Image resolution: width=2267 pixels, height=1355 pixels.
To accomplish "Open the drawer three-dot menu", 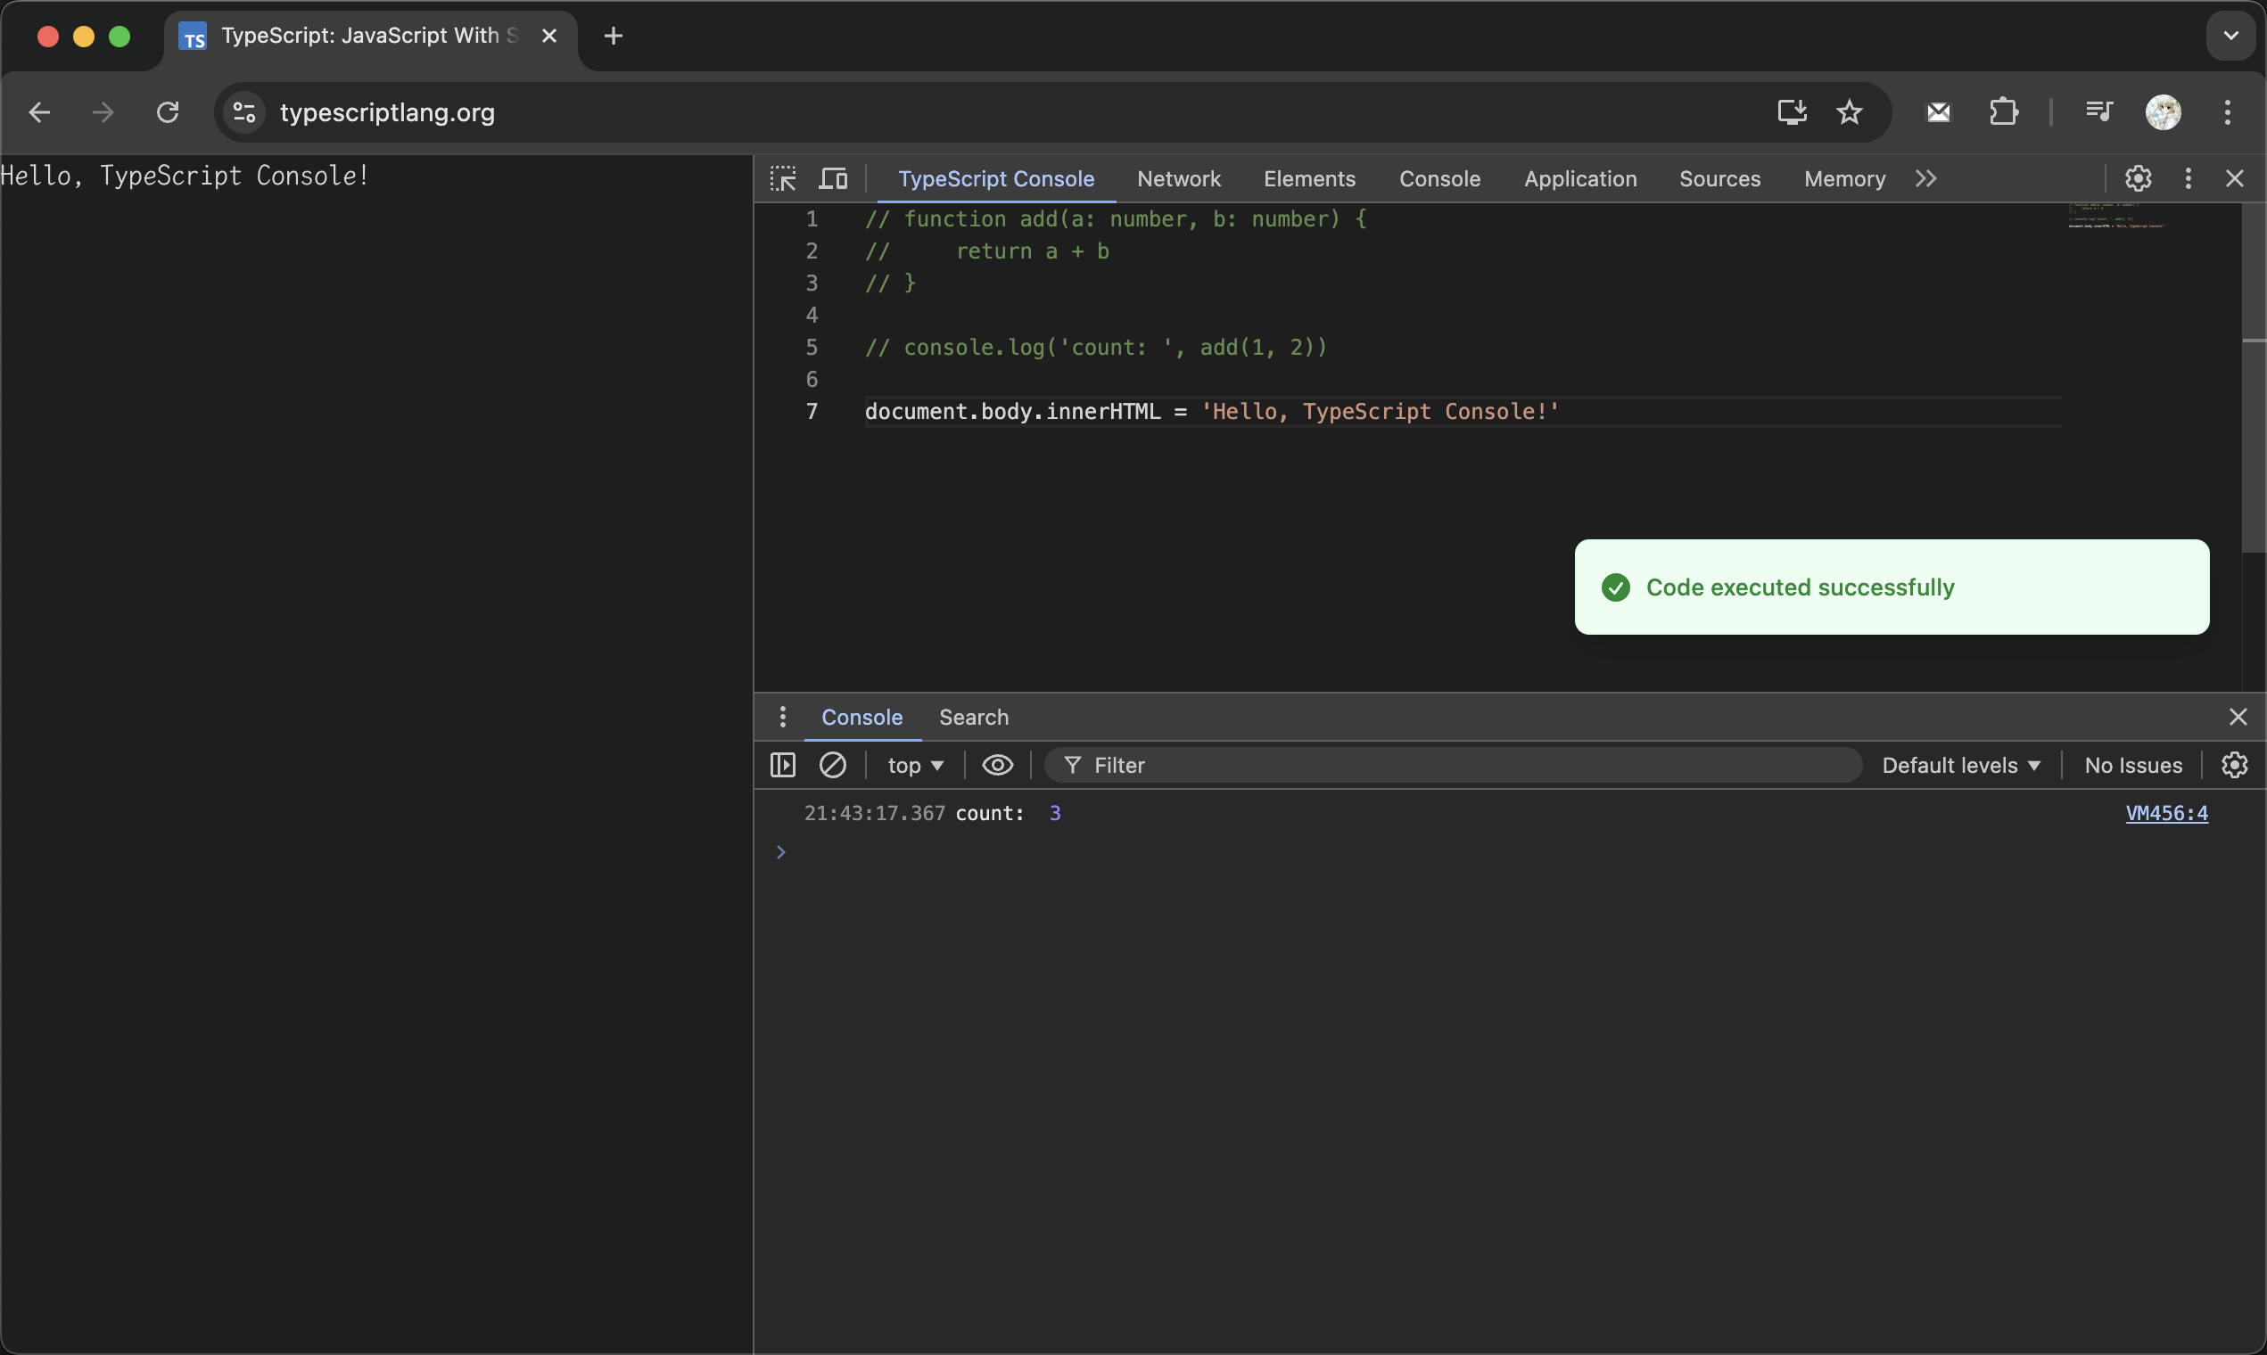I will click(782, 717).
